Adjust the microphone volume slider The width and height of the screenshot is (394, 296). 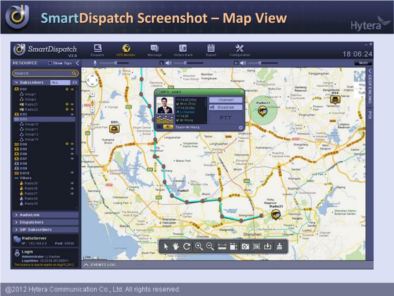pos(115,63)
